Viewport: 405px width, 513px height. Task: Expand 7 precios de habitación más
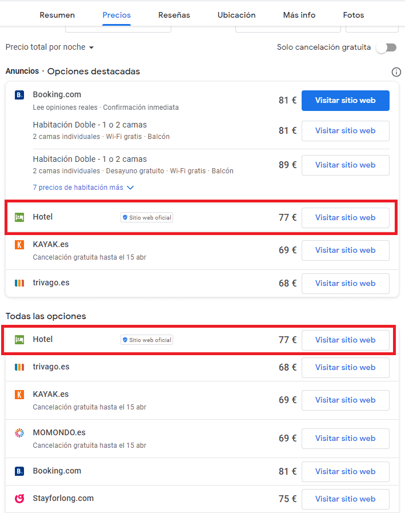coord(83,188)
